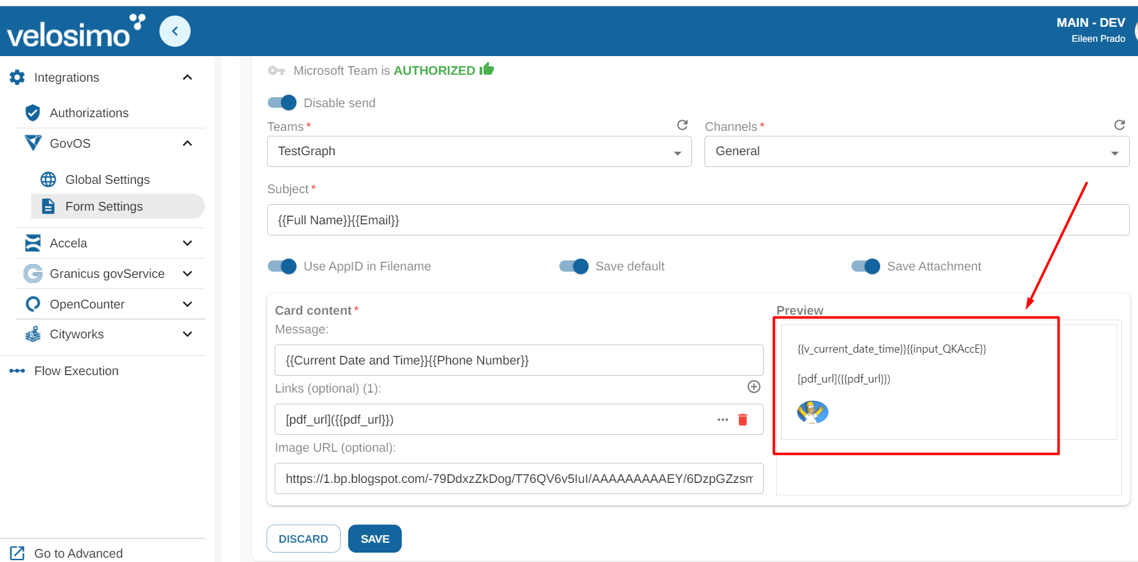This screenshot has width=1138, height=562.
Task: Collapse the Integrations section chevron
Action: [187, 77]
